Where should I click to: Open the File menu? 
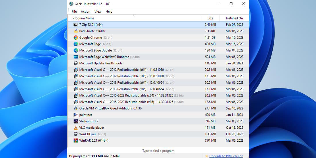click(74, 11)
